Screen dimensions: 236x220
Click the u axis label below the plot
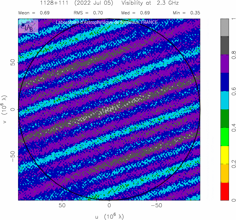[x=109, y=216]
